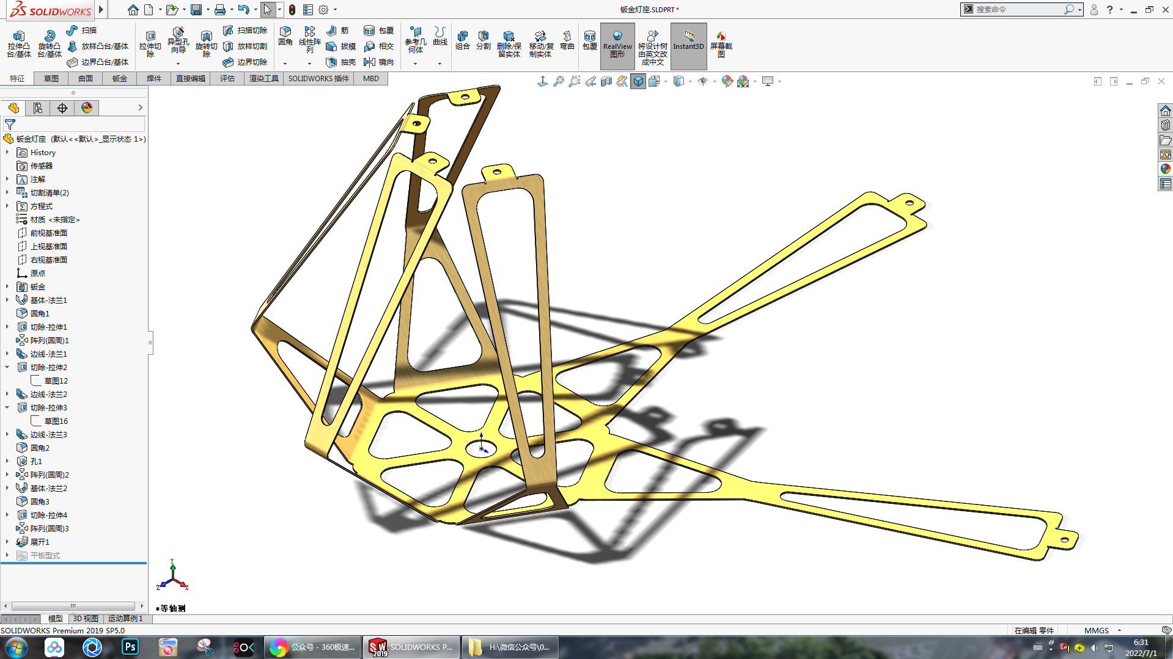1173x659 pixels.
Task: Expand the 切割清单(2) node
Action: point(7,193)
